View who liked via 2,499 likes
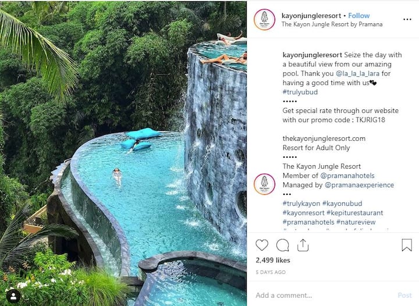This screenshot has width=419, height=306. pyautogui.click(x=272, y=260)
